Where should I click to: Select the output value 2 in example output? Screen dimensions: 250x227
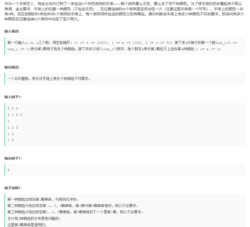[8, 170]
